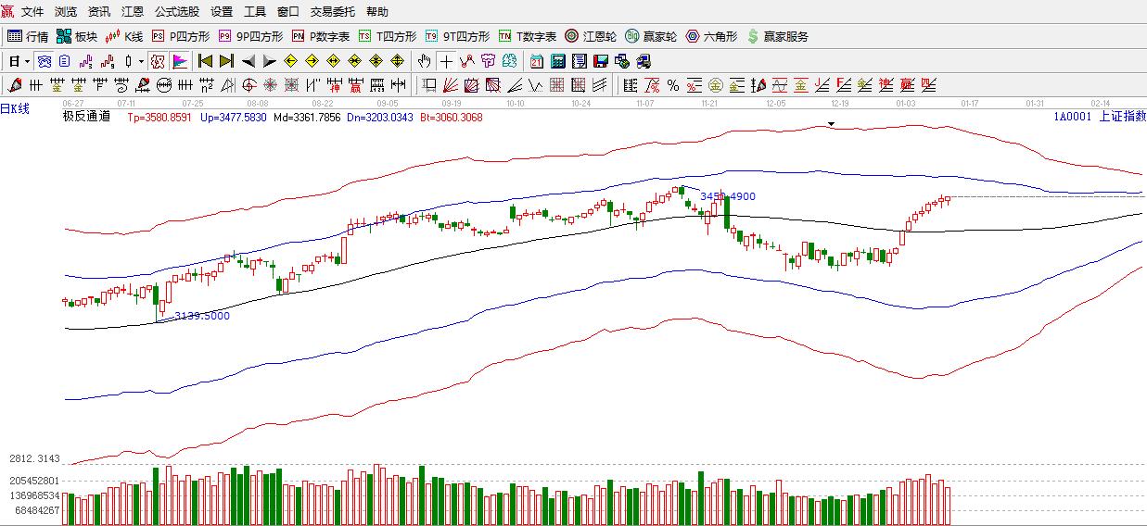The image size is (1147, 526).
Task: Open the 江恩轮 wheel tool
Action: [592, 37]
